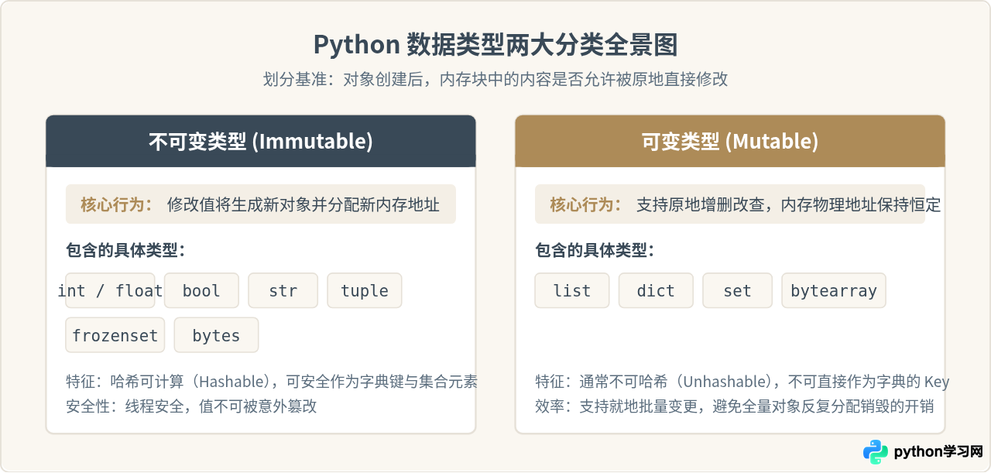
Task: Click '包含的具体类型' label in Mutable card
Action: pyautogui.click(x=595, y=250)
